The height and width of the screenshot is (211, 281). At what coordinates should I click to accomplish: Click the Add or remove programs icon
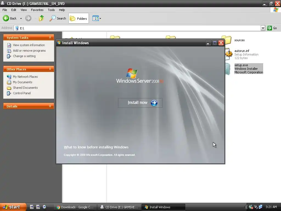(9, 51)
